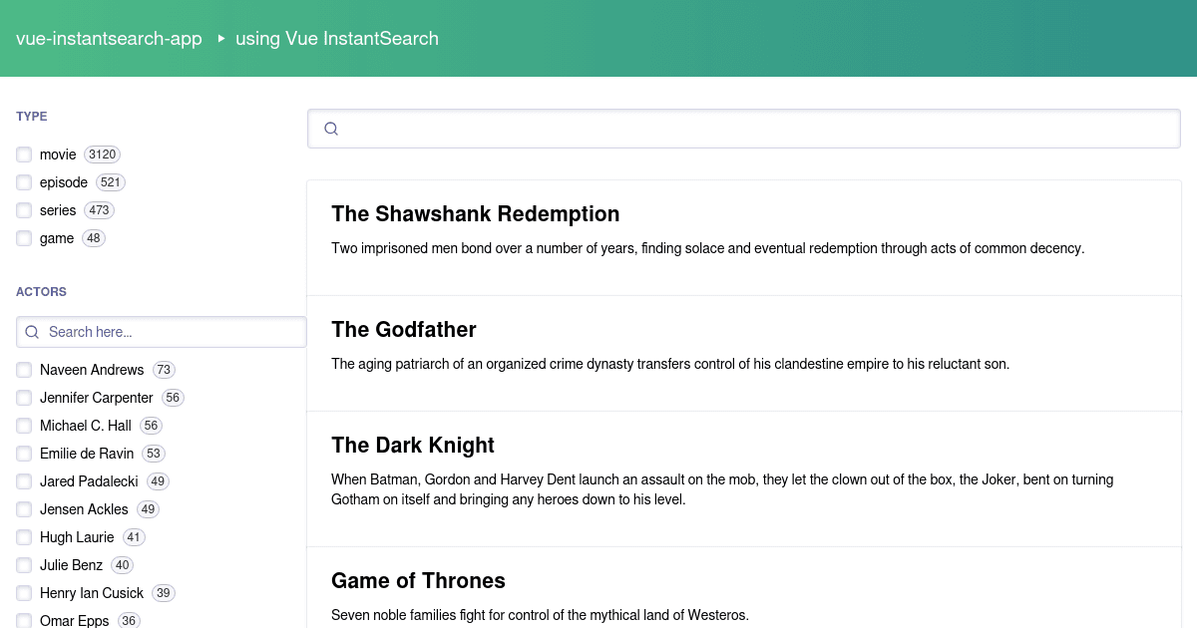The width and height of the screenshot is (1197, 628).
Task: Click the 3120 count badge next to movie
Action: (102, 155)
